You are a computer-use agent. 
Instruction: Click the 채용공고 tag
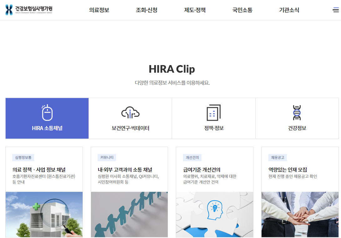(278, 157)
